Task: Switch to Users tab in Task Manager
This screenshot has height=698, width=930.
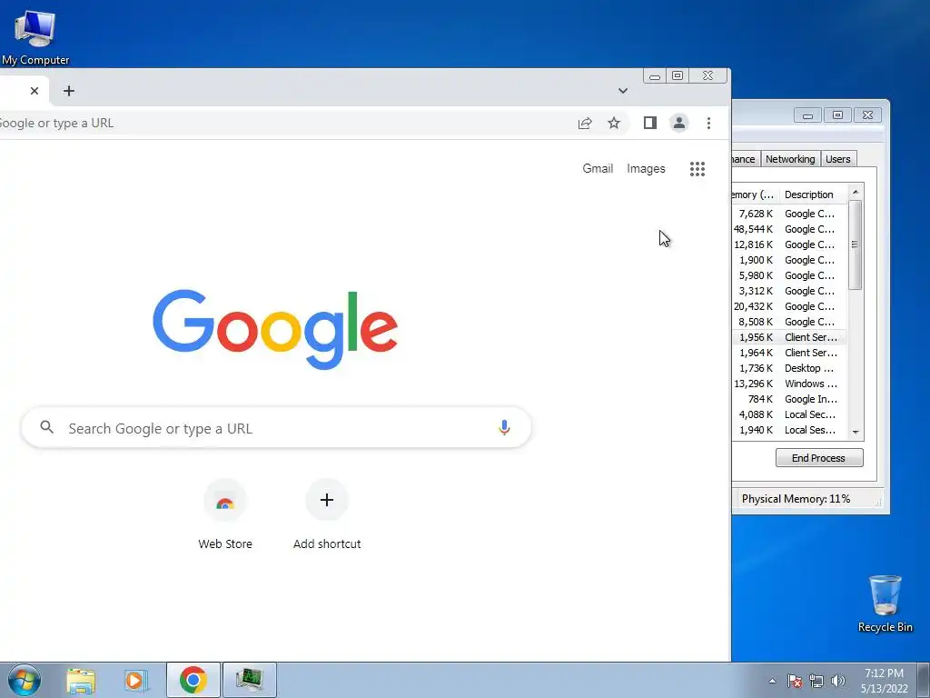Action: coord(838,159)
